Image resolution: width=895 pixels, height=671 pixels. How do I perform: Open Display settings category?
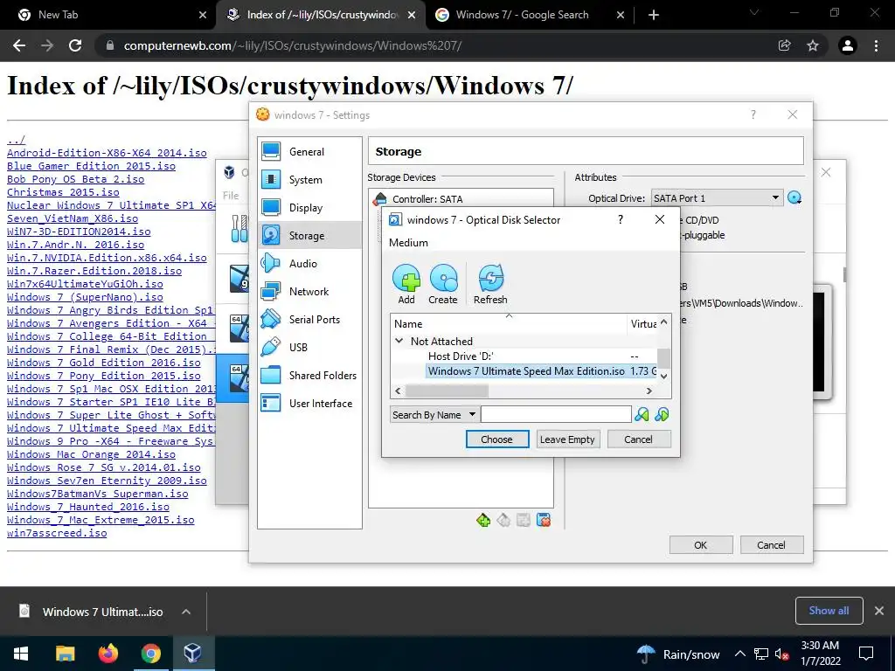(x=309, y=208)
